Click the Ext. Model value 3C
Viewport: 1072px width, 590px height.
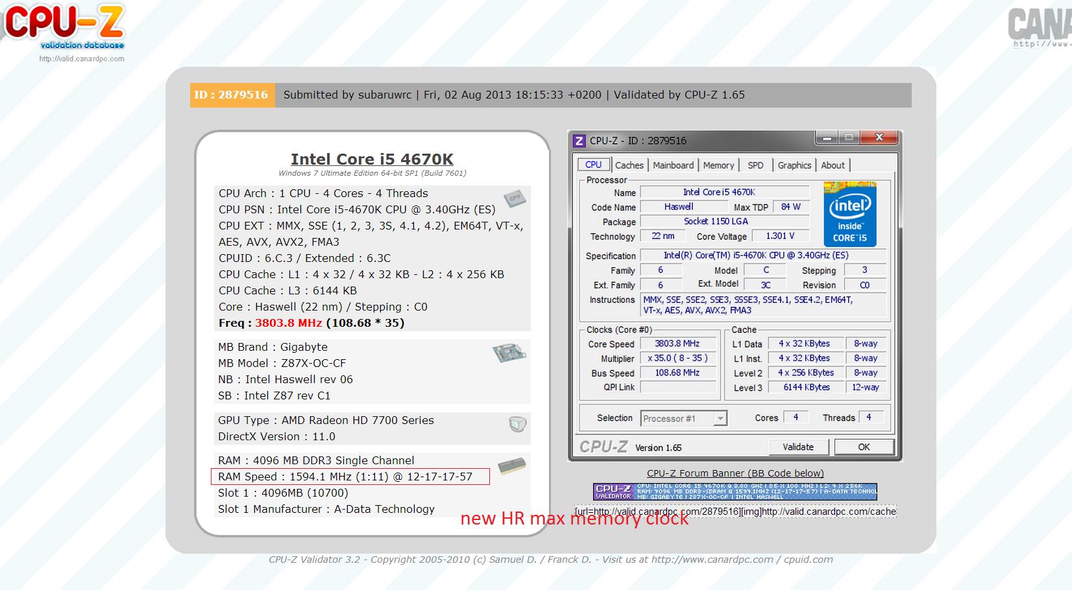tap(766, 285)
